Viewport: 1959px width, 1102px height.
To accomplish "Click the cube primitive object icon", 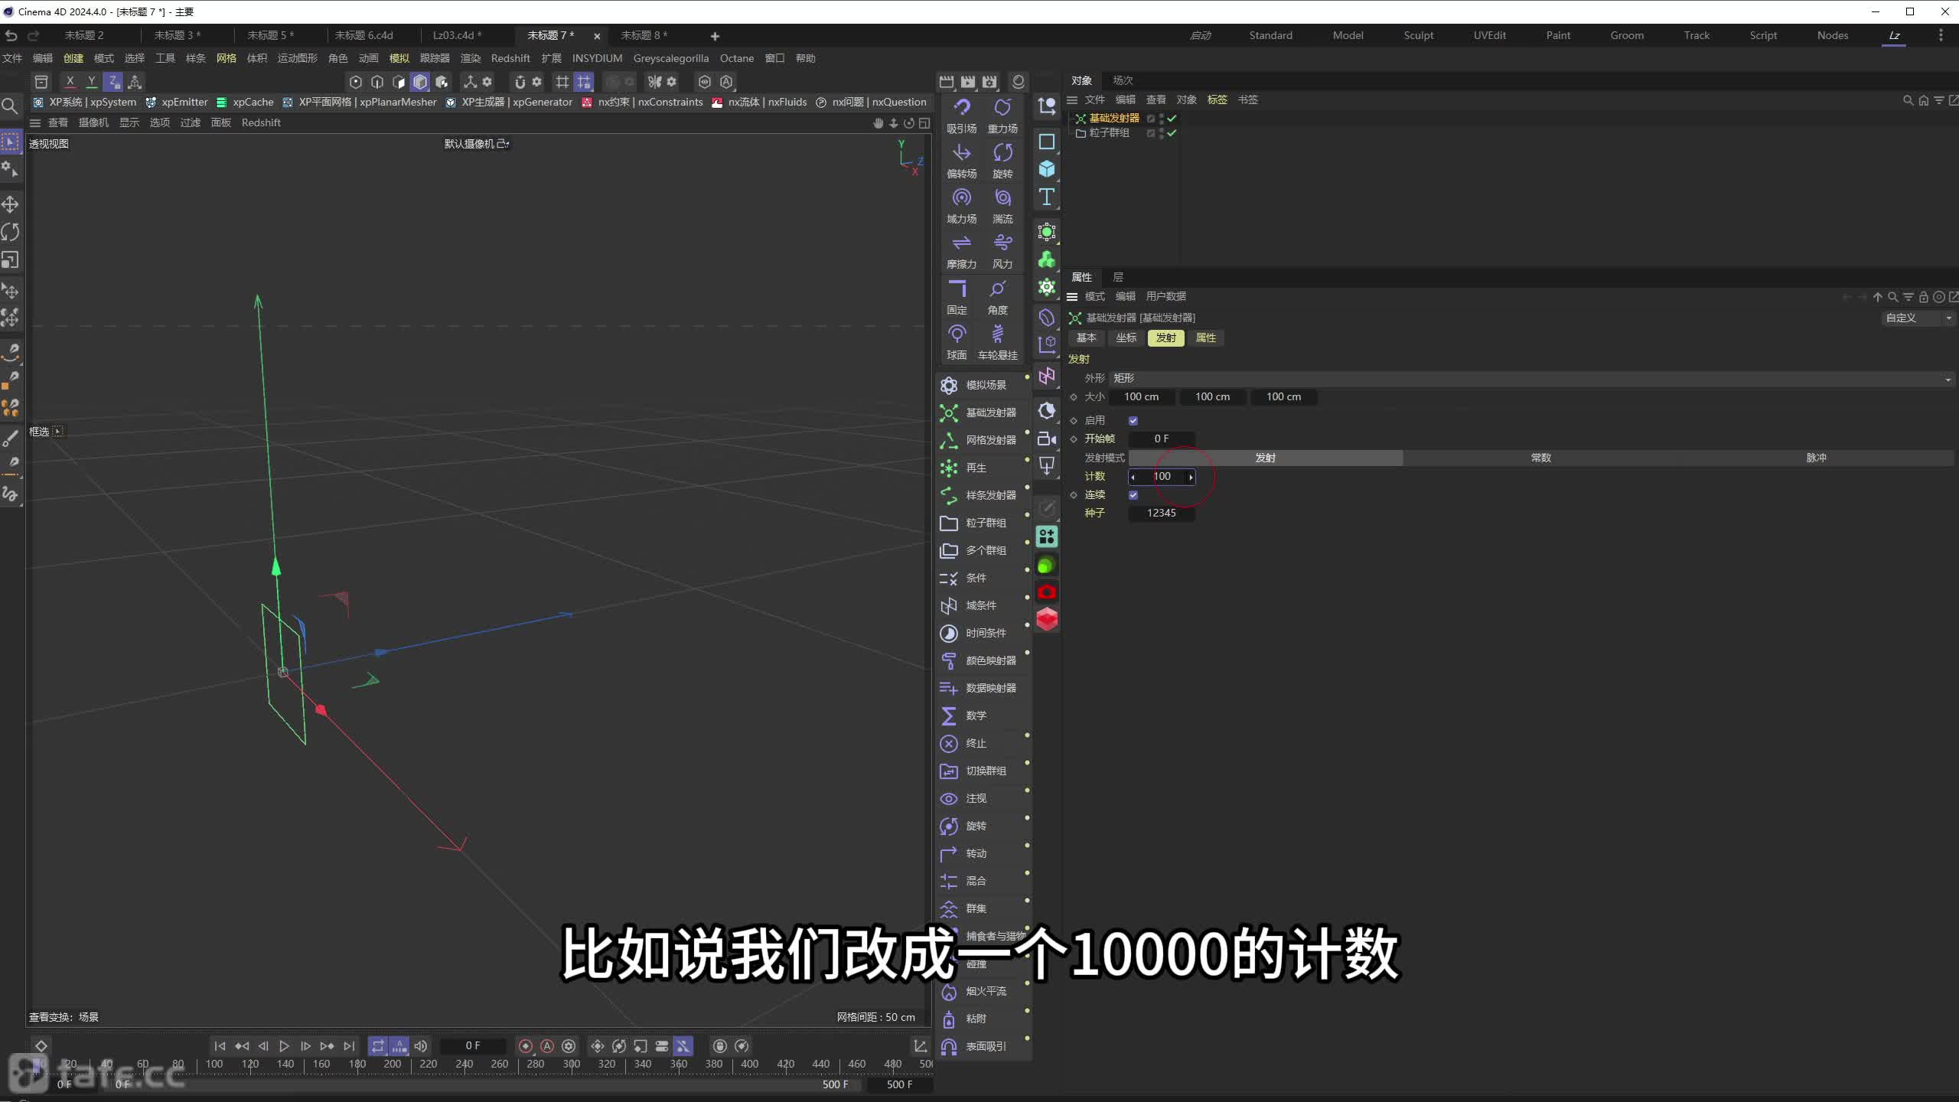I will 1047,169.
